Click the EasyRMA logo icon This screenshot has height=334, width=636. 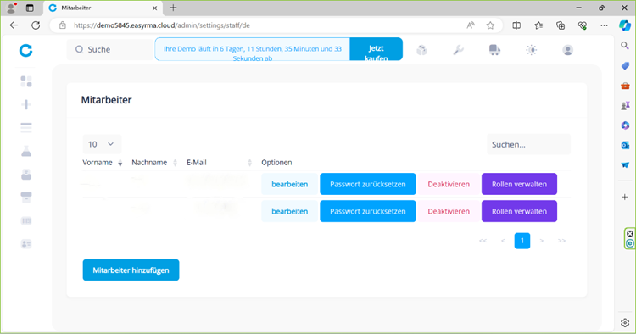pyautogui.click(x=26, y=50)
